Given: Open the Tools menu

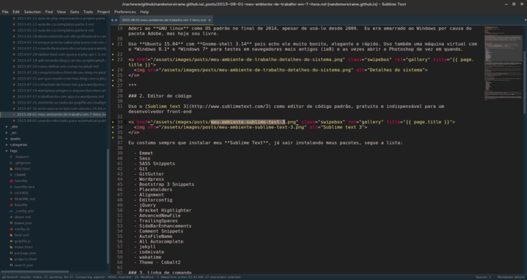Looking at the screenshot, I should [88, 12].
